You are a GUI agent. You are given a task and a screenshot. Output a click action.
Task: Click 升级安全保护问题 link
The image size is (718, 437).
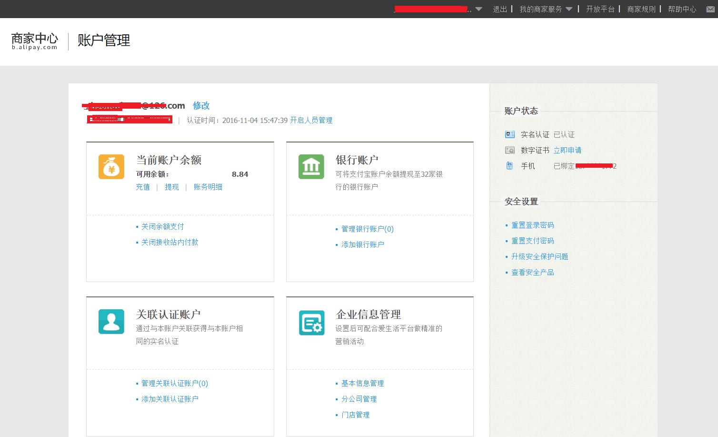(x=540, y=256)
